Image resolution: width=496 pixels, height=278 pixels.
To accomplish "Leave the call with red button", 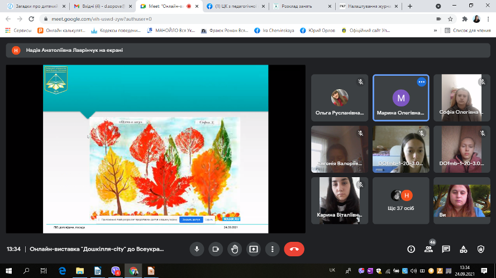I will 294,249.
